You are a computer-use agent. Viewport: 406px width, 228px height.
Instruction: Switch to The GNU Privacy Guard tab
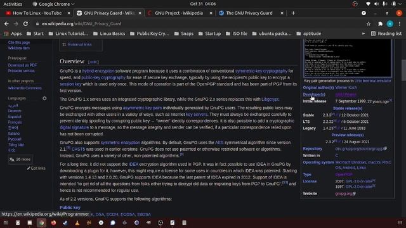coord(249,13)
